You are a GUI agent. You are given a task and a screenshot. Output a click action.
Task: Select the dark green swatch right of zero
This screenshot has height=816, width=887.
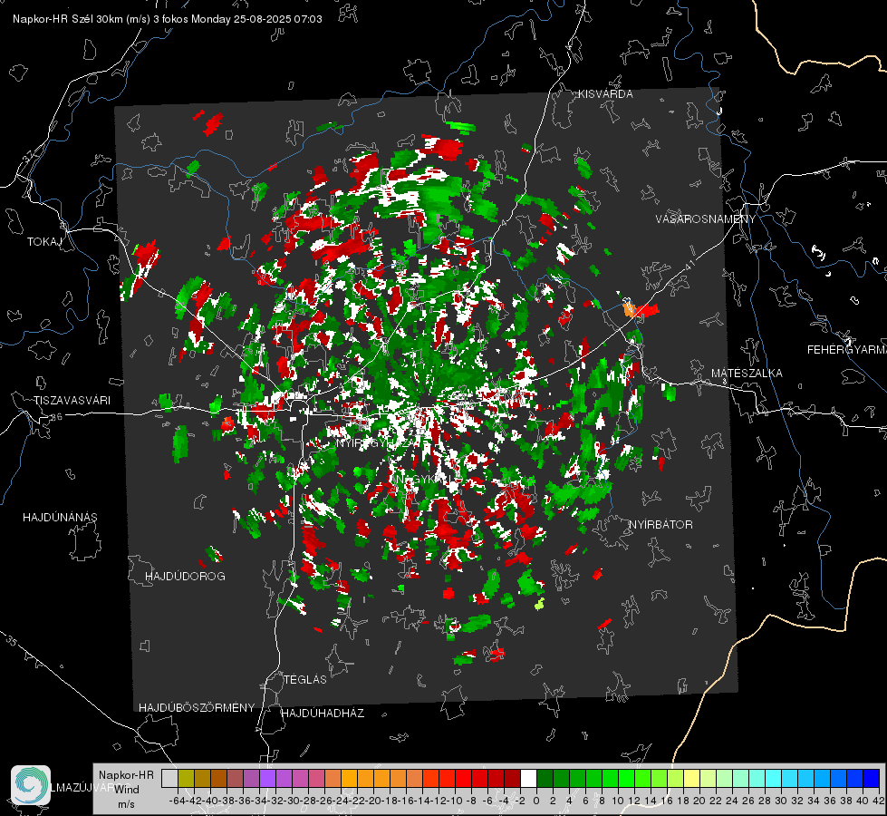tap(545, 779)
